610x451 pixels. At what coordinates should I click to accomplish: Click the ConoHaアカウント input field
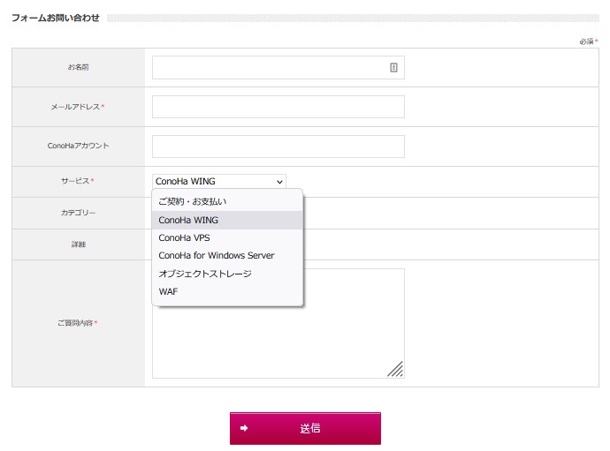278,147
